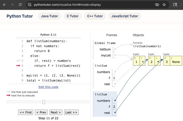Switch to Java Tutor
The image size is (183, 121).
tap(49, 16)
